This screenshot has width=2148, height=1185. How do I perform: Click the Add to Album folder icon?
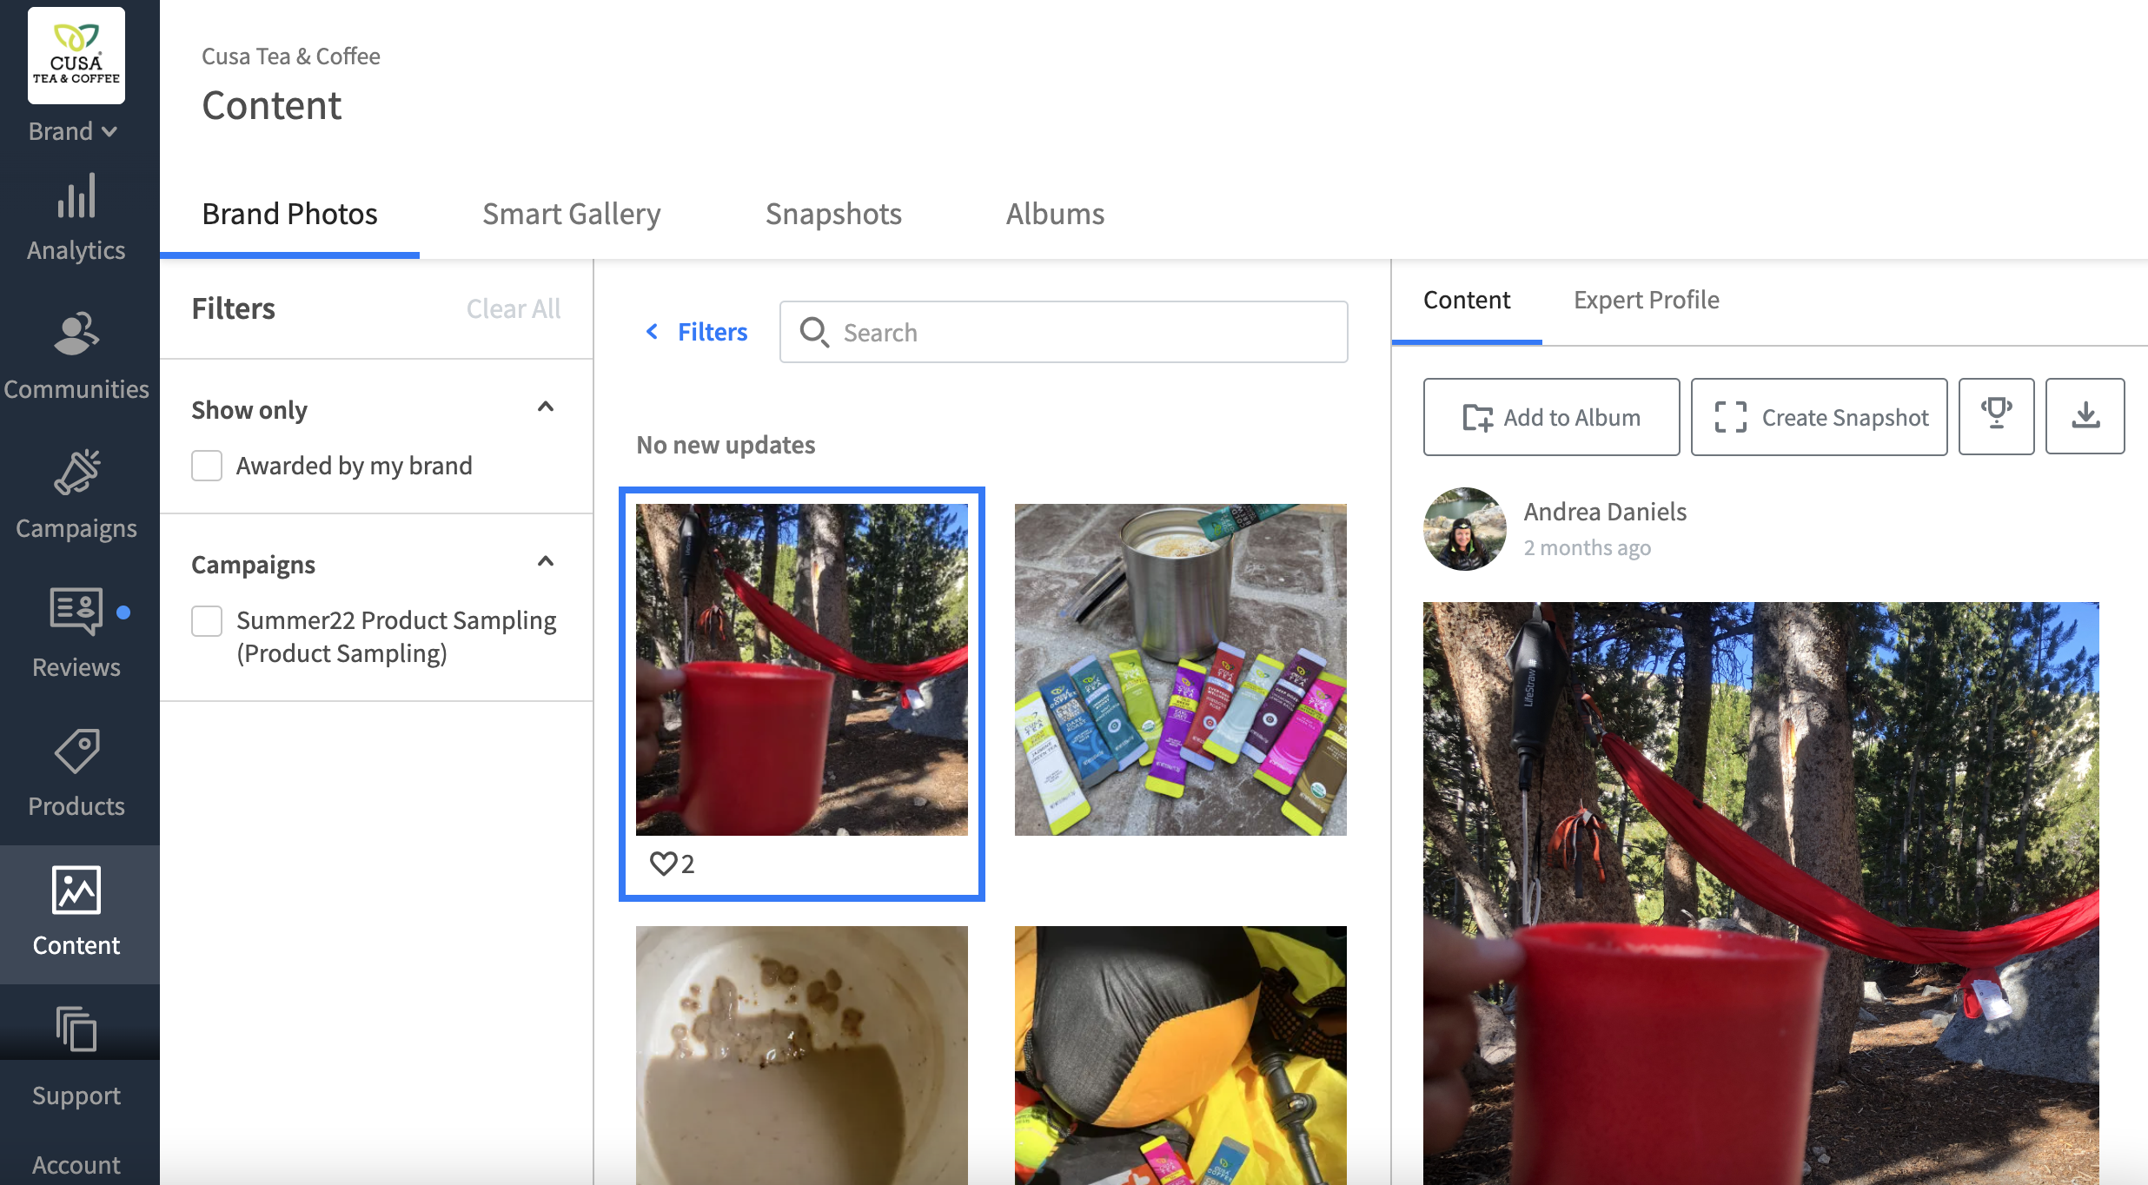point(1477,418)
